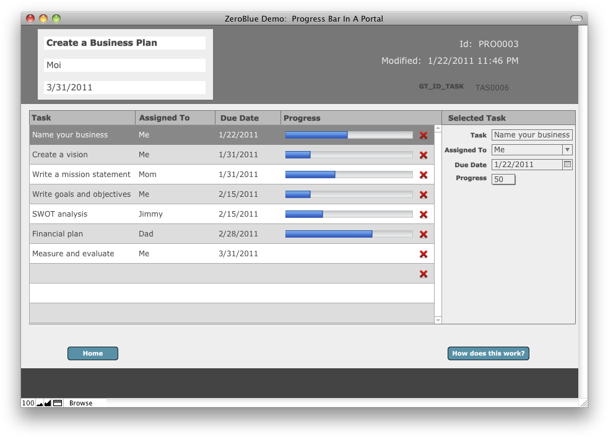Click the Financial plan progress bar

click(x=349, y=234)
